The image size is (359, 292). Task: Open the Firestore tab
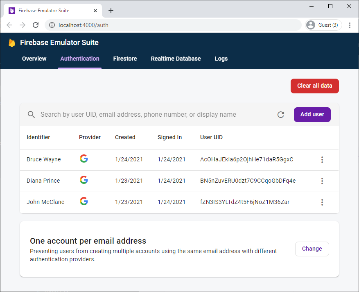click(125, 59)
